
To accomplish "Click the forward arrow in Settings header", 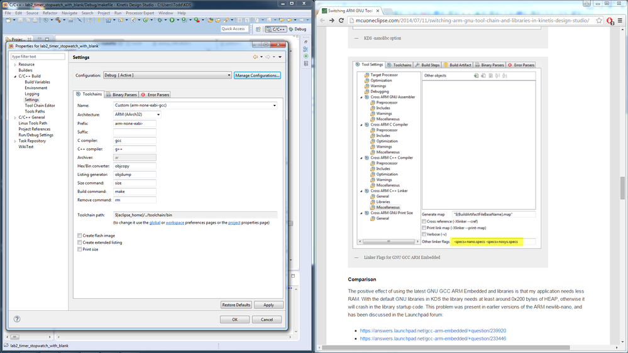I will point(268,57).
